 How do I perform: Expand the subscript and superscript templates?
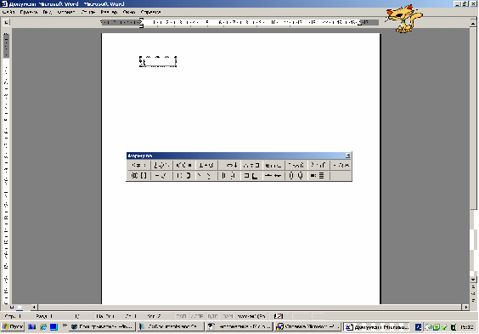[x=184, y=176]
